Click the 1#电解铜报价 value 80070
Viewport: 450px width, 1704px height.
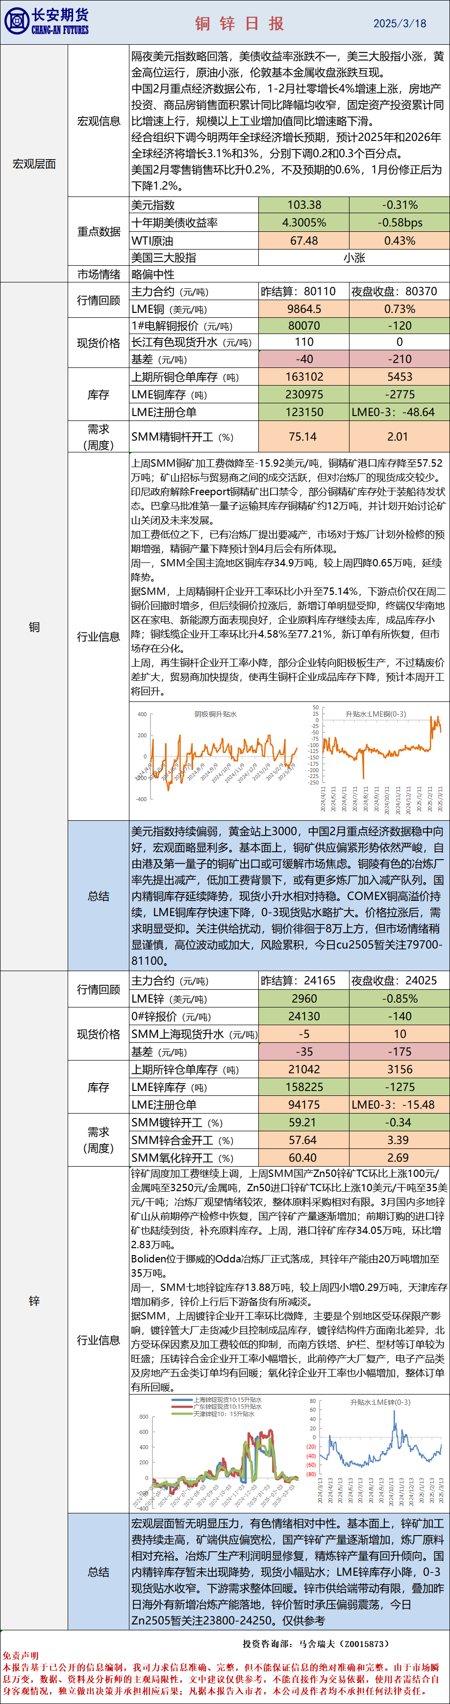point(303,326)
